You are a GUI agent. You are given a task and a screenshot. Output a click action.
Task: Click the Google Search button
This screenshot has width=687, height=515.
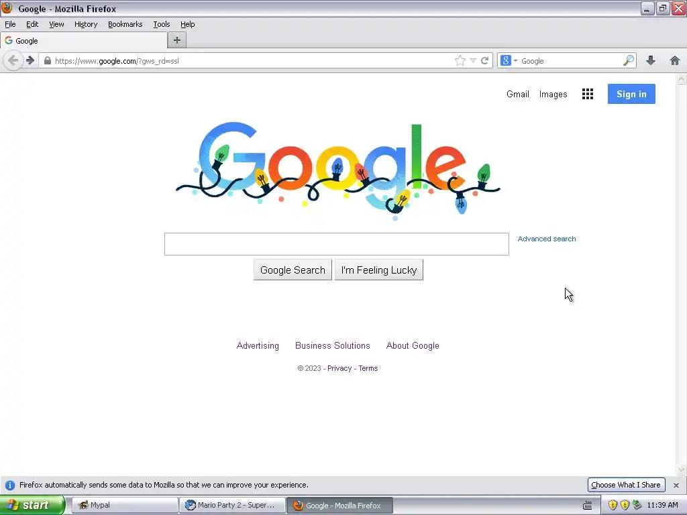click(x=293, y=270)
